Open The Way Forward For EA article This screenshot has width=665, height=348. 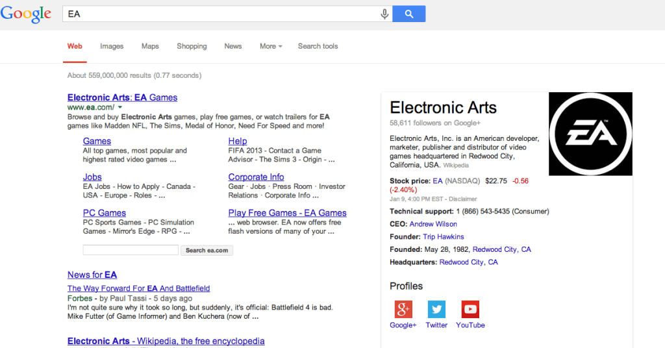click(x=139, y=288)
